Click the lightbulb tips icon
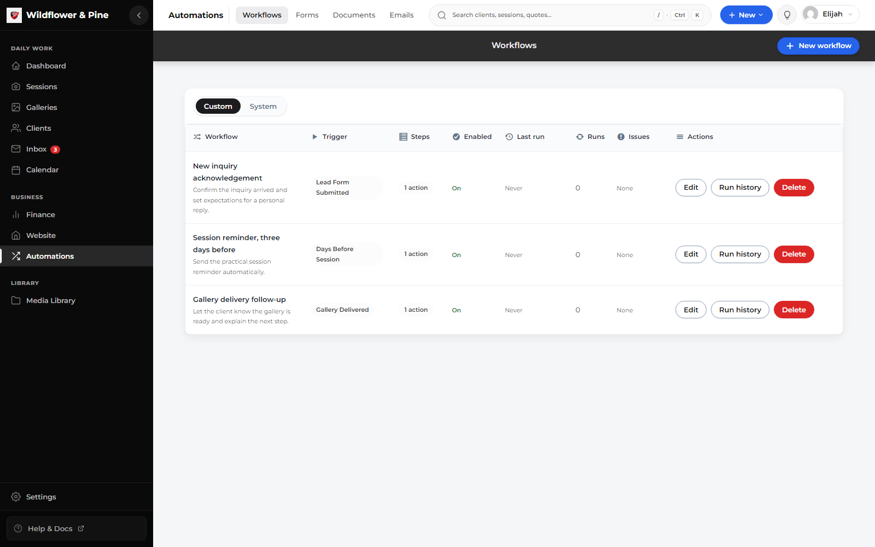 787,15
